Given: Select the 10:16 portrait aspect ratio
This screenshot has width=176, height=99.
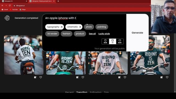Looking at the screenshot, I should 105,41.
